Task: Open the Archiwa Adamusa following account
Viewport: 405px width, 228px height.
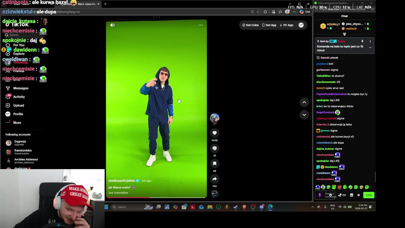Action: [x=22, y=161]
